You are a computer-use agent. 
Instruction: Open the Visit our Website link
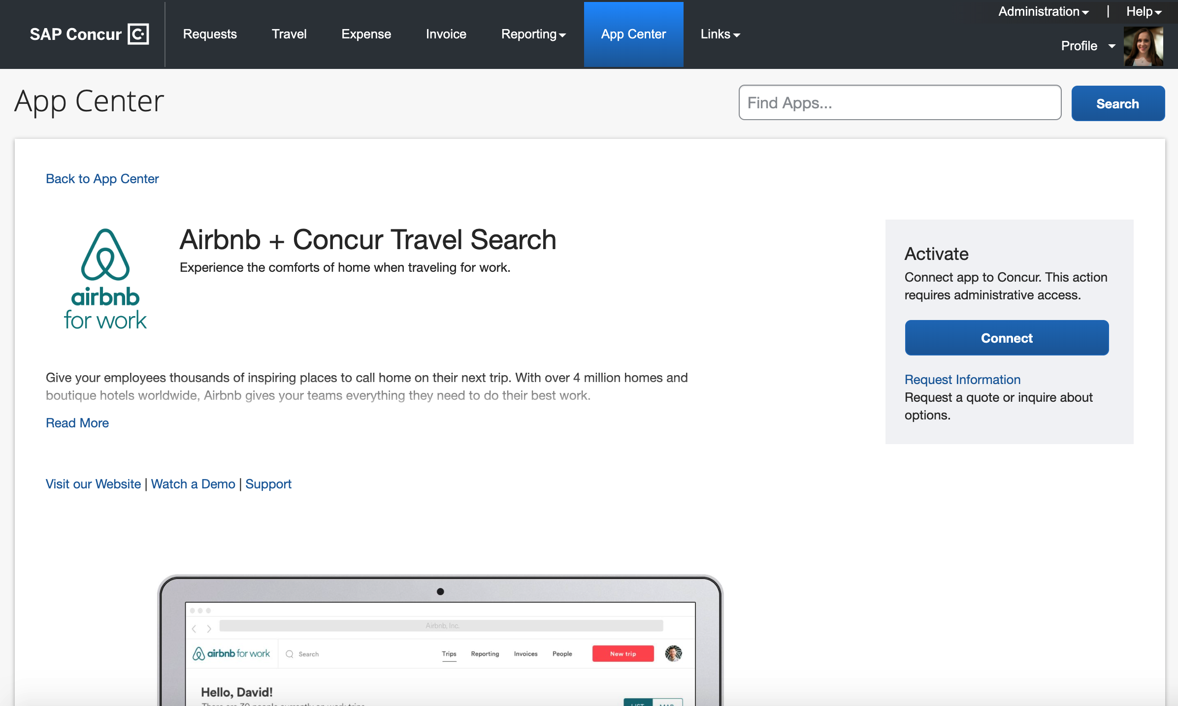coord(93,484)
